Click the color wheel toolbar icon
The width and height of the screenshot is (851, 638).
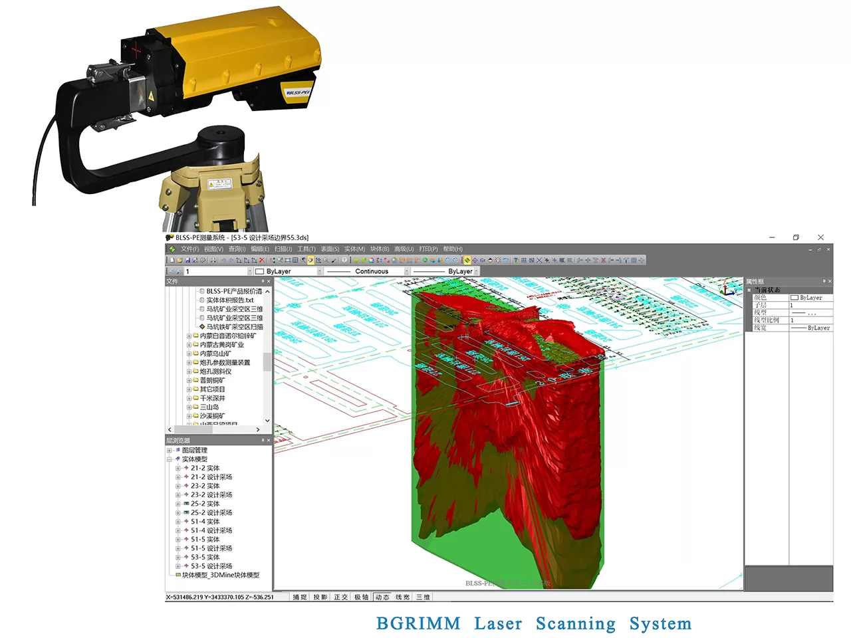372,261
